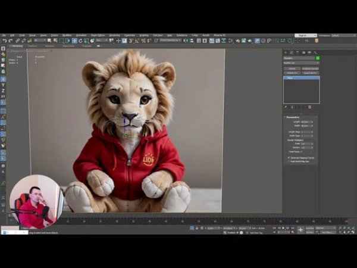This screenshot has height=268, width=357.
Task: Switch to the Utilities wrench panel tab
Action: click(315, 52)
